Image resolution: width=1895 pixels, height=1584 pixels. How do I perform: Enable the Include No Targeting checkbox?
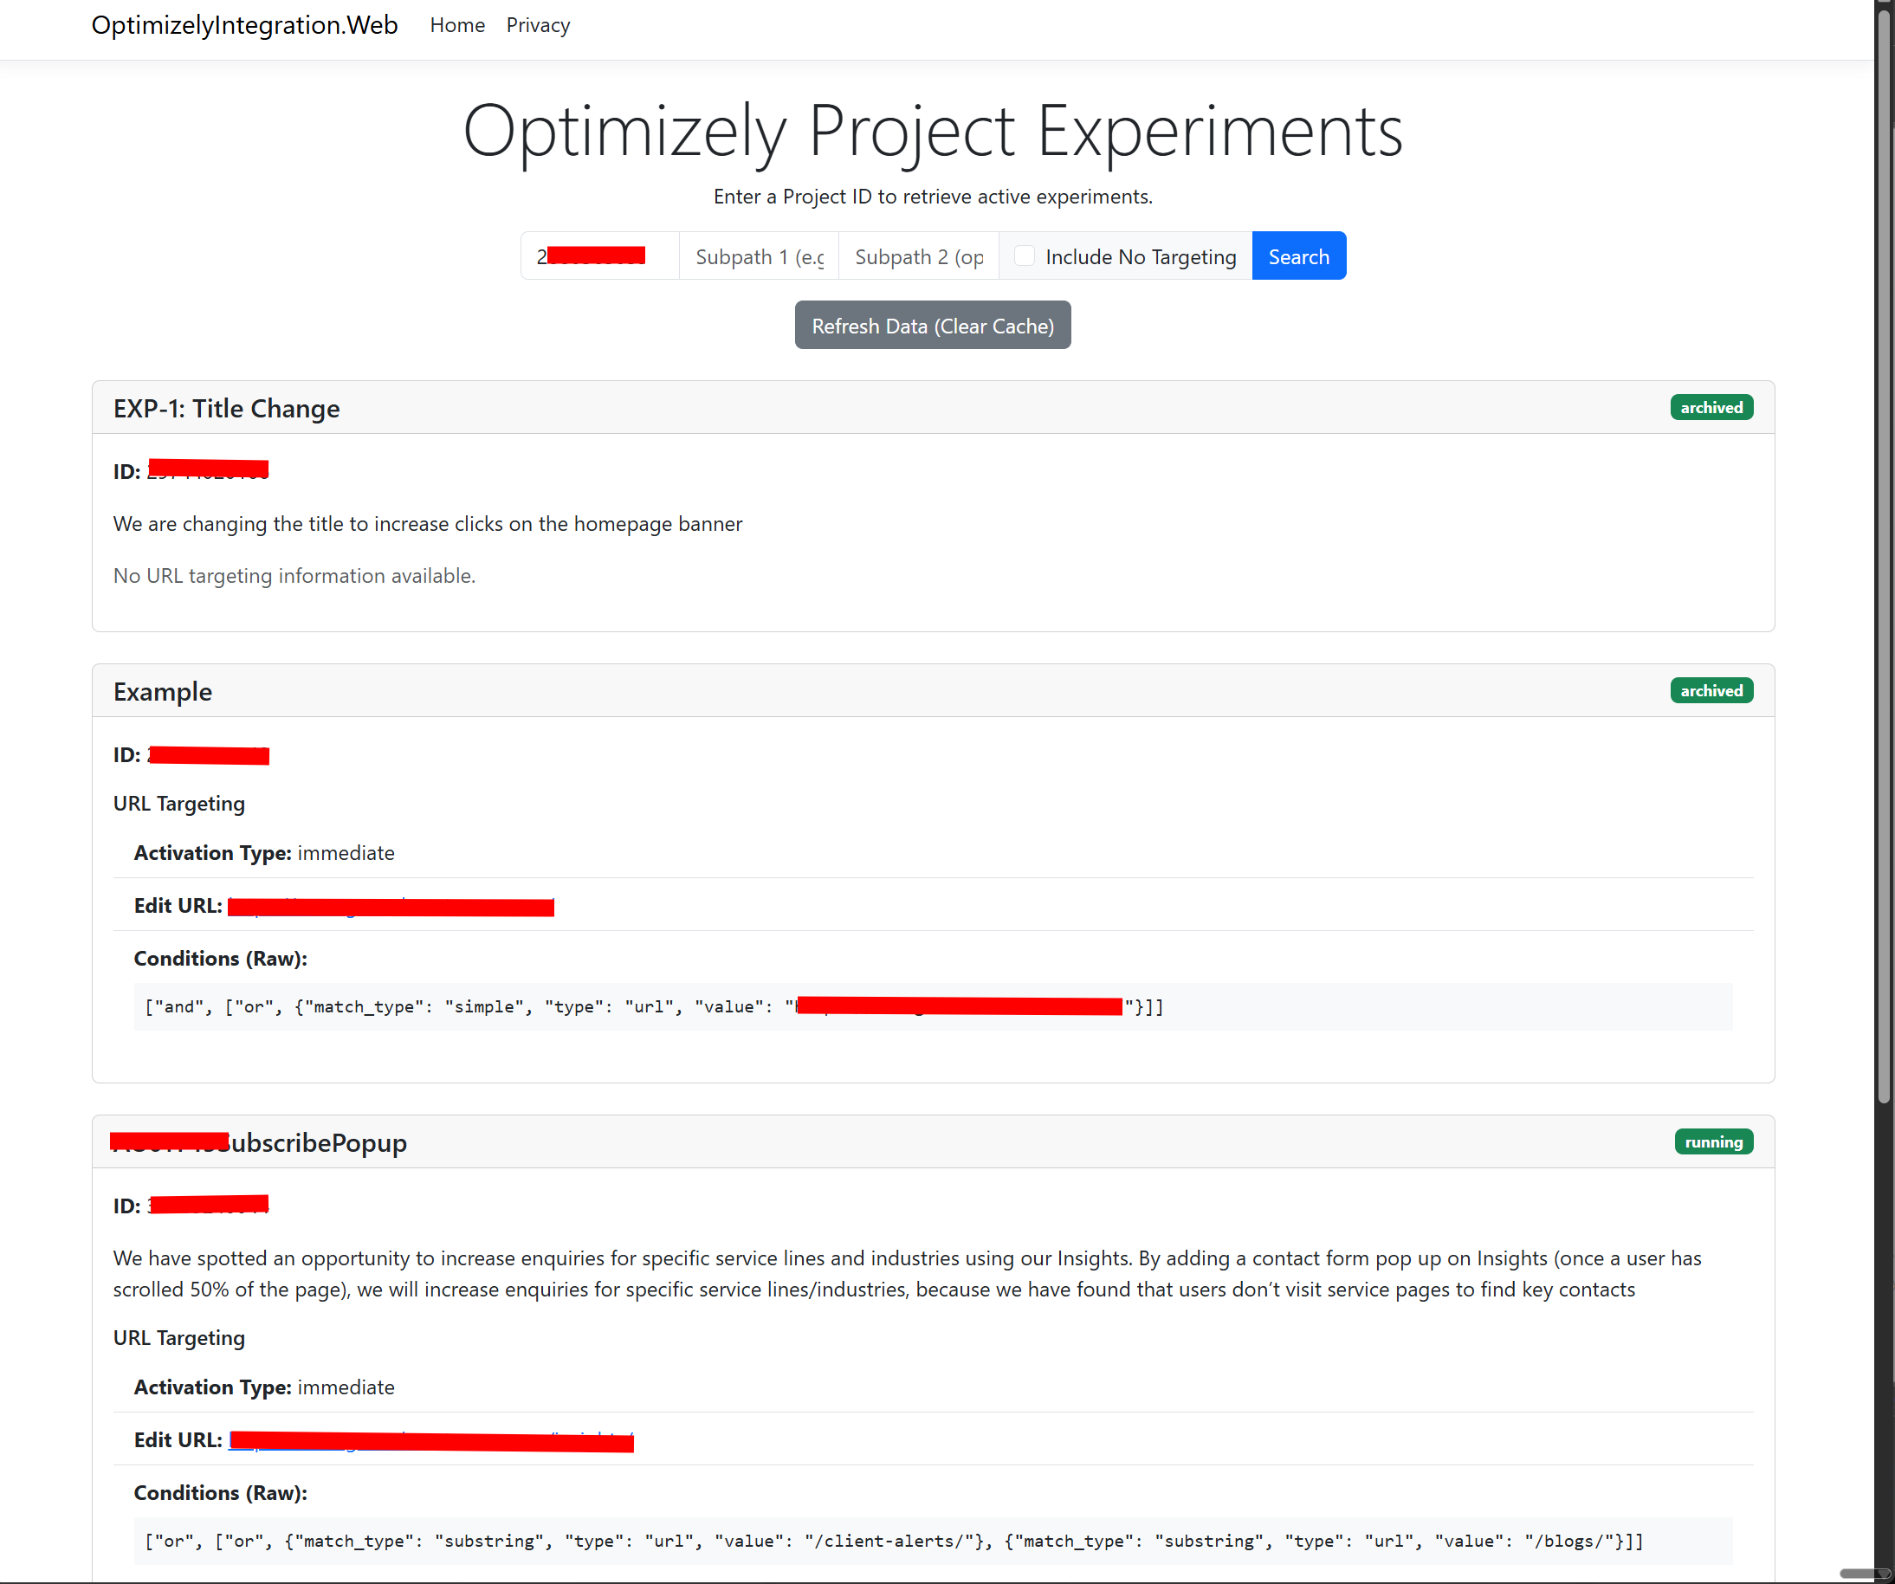click(1025, 256)
